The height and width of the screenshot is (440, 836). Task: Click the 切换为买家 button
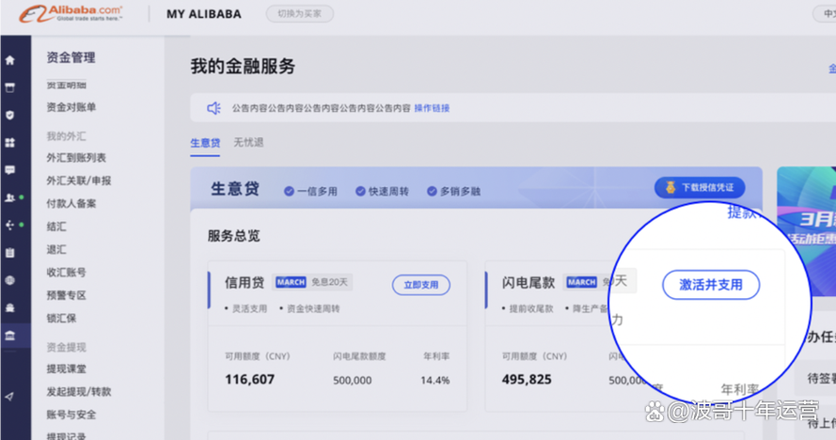[x=300, y=14]
